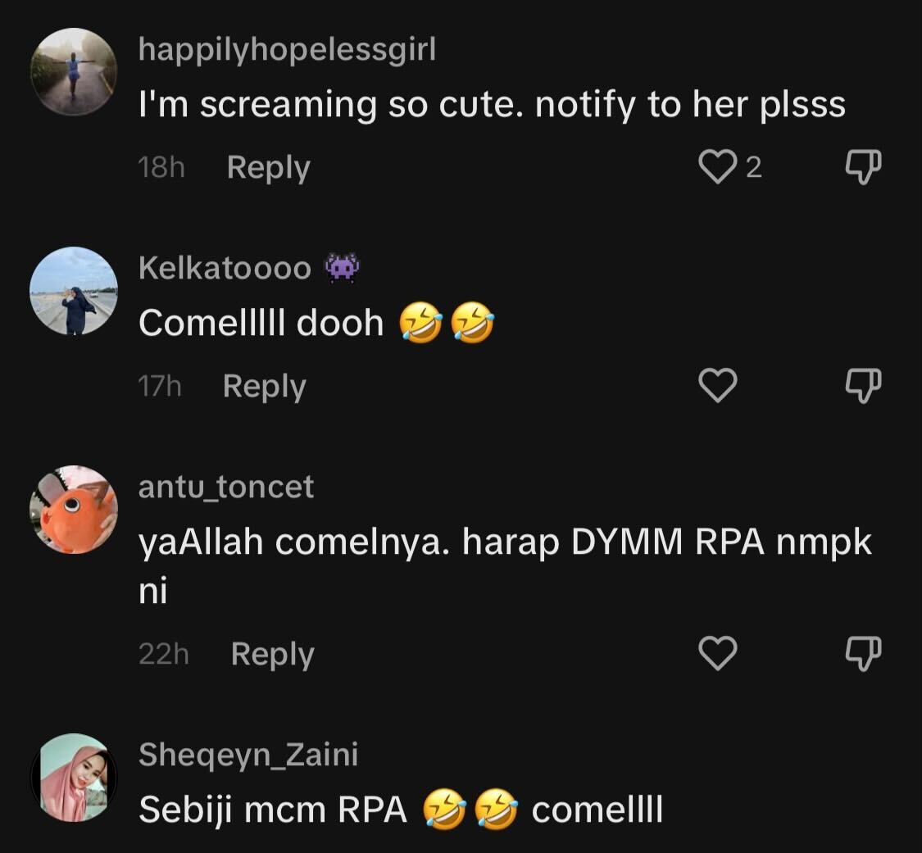Select the comment text 'Sebiji mcm RPA'

(273, 810)
